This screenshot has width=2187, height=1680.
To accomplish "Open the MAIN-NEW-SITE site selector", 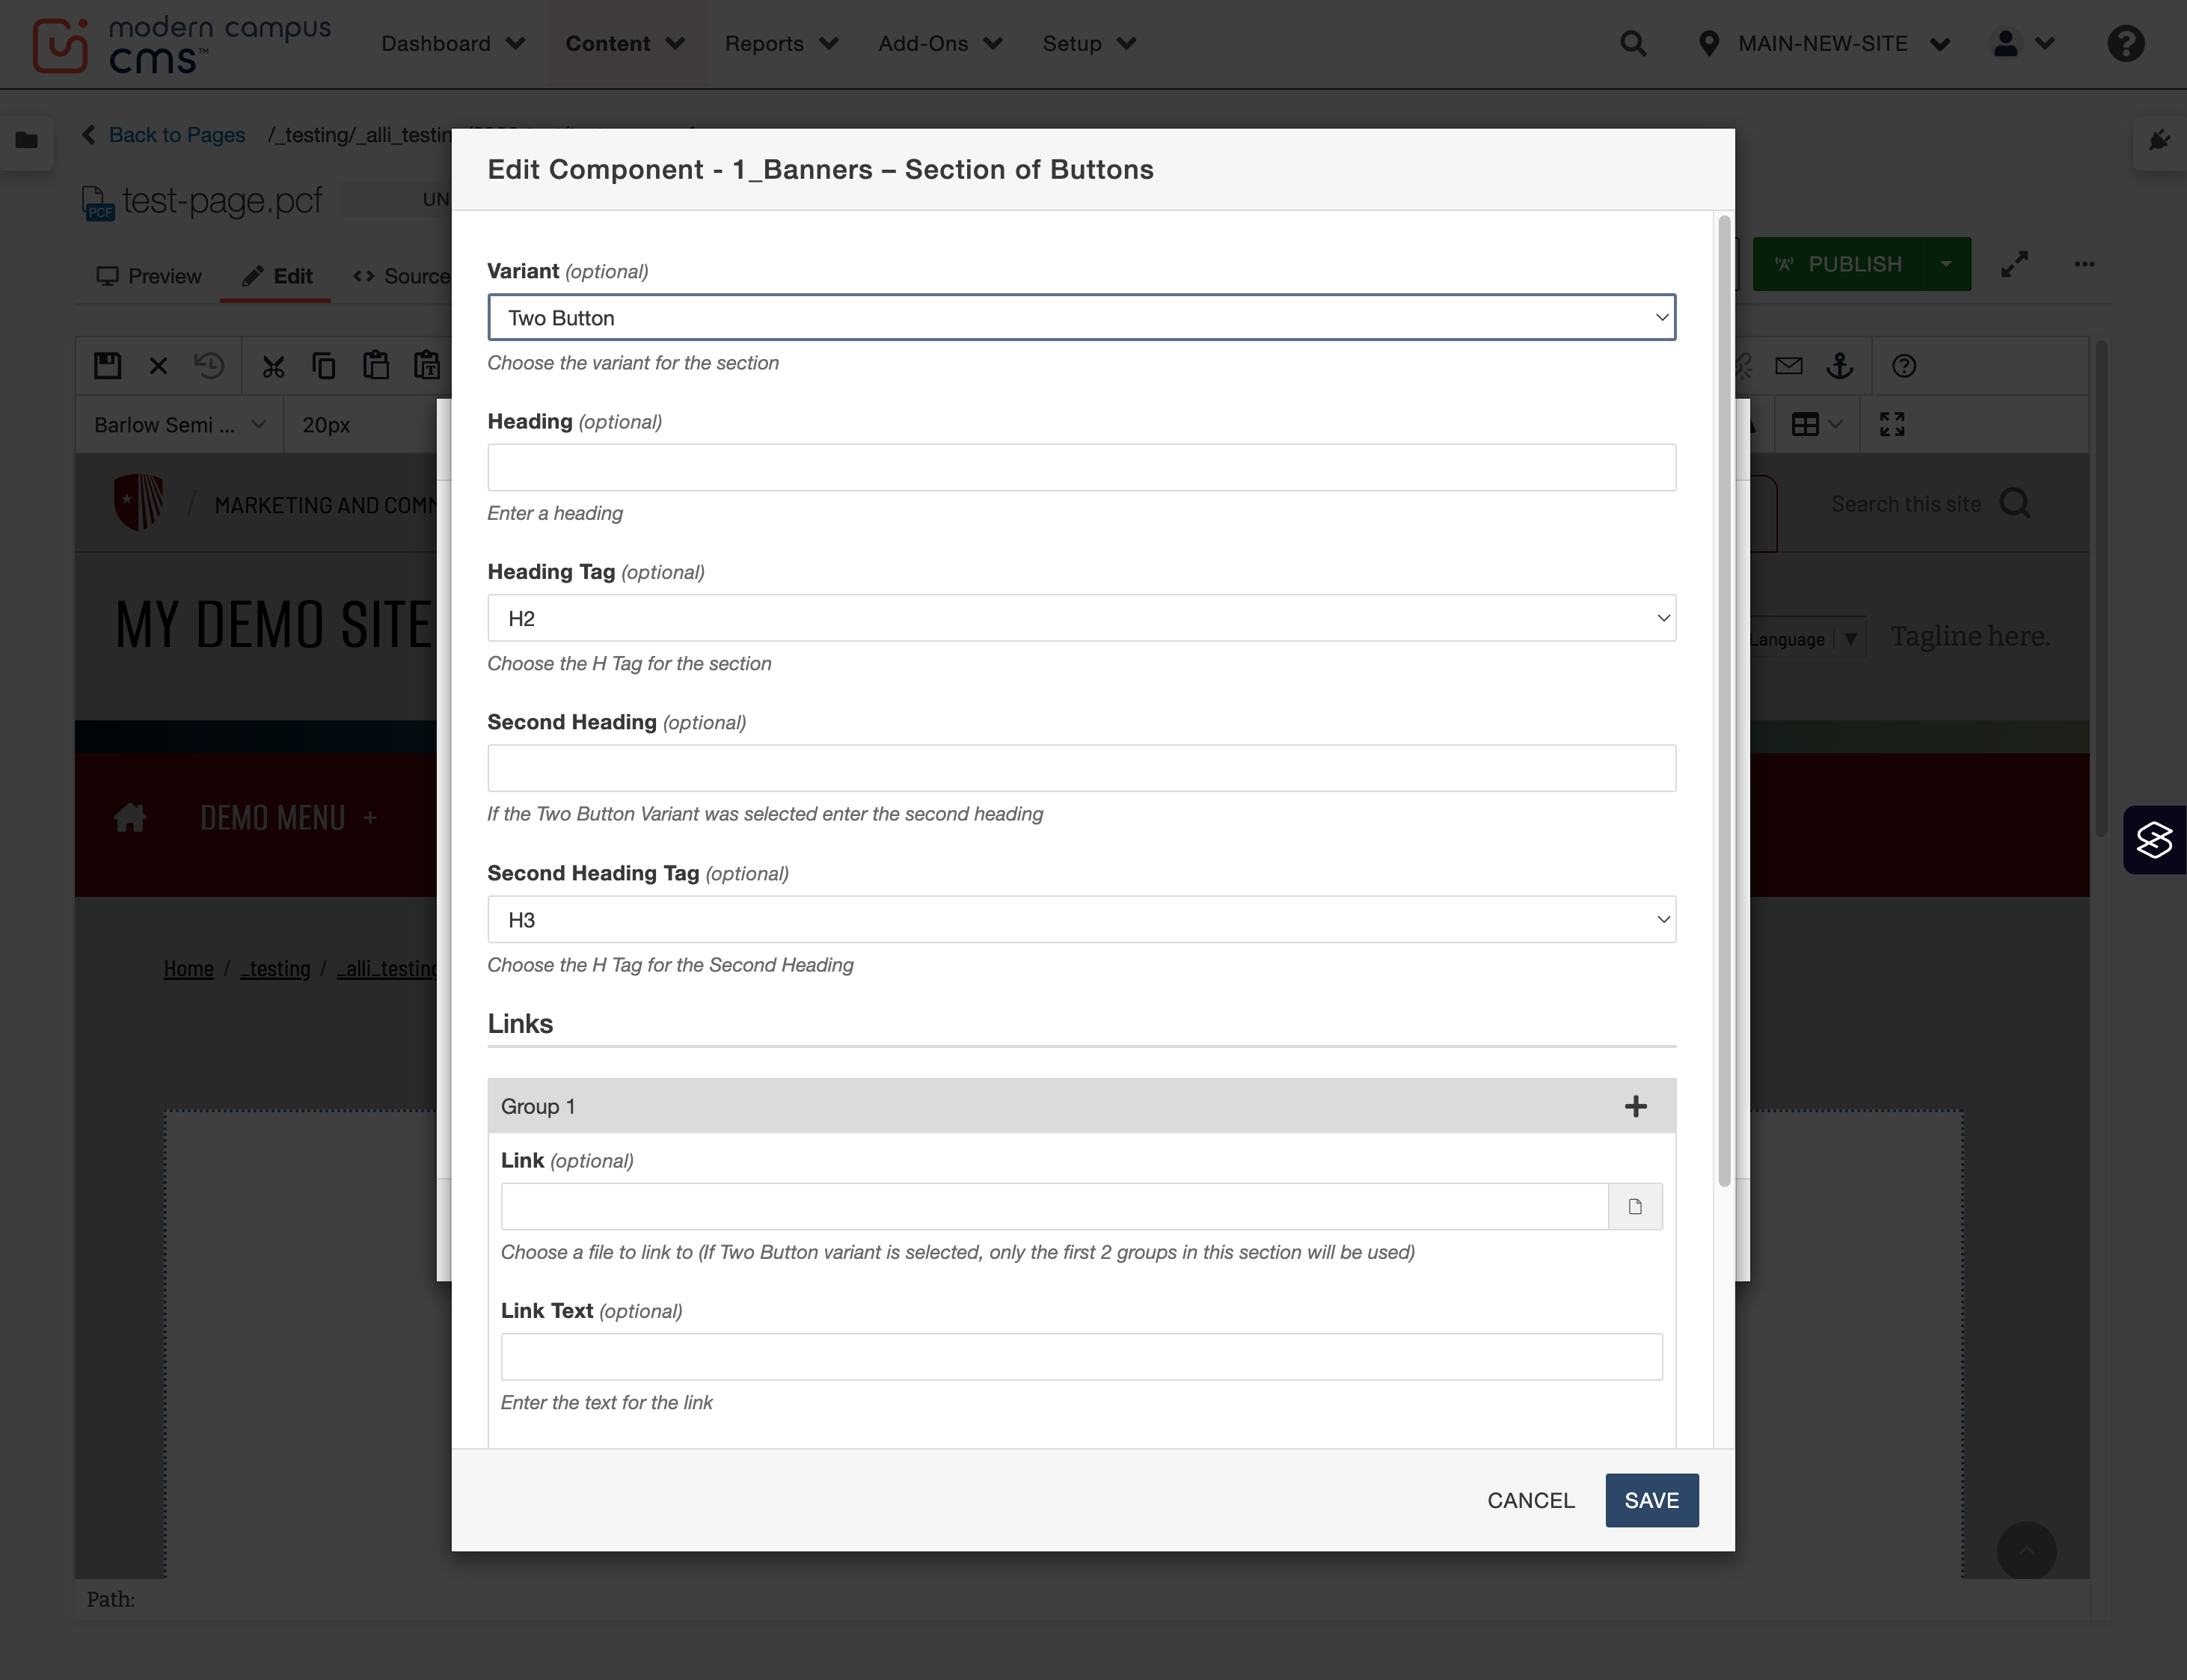I will pyautogui.click(x=1824, y=43).
